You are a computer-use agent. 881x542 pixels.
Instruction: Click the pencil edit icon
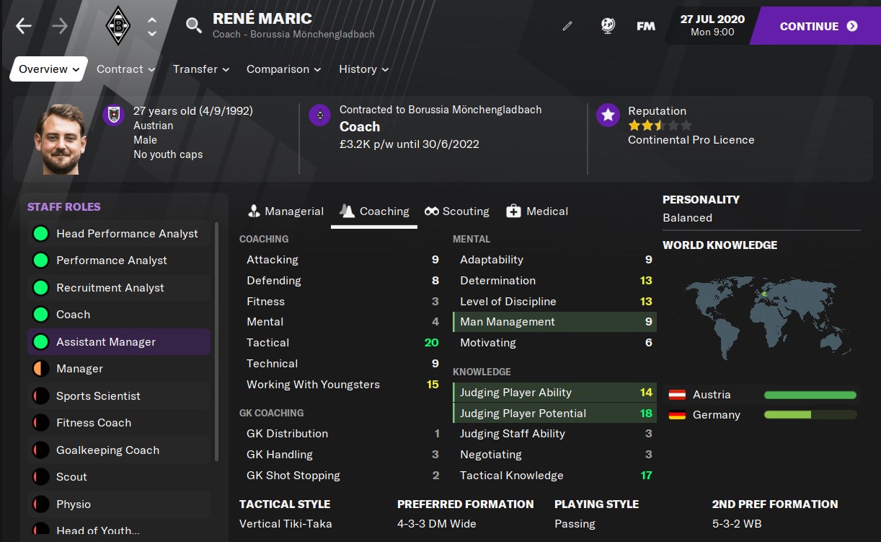[x=567, y=26]
